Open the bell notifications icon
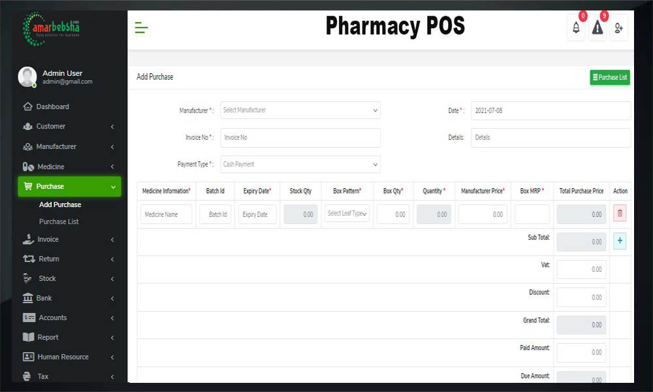The height and width of the screenshot is (392, 653). 576,28
